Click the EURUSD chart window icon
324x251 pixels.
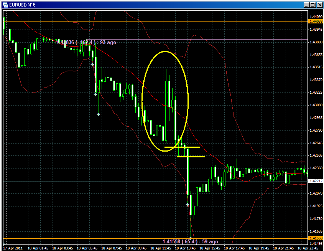coord(5,5)
